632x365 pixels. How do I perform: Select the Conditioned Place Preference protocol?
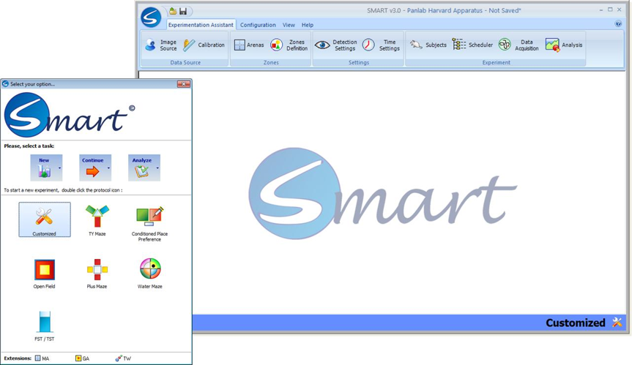tap(149, 224)
